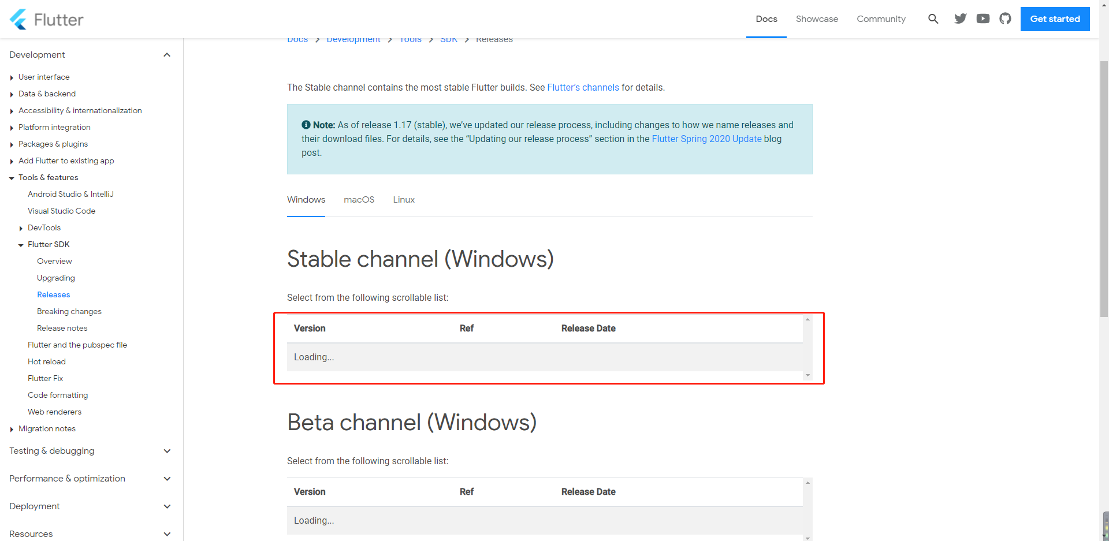Collapse the Tools & features tree item
1109x541 pixels.
[x=12, y=178]
